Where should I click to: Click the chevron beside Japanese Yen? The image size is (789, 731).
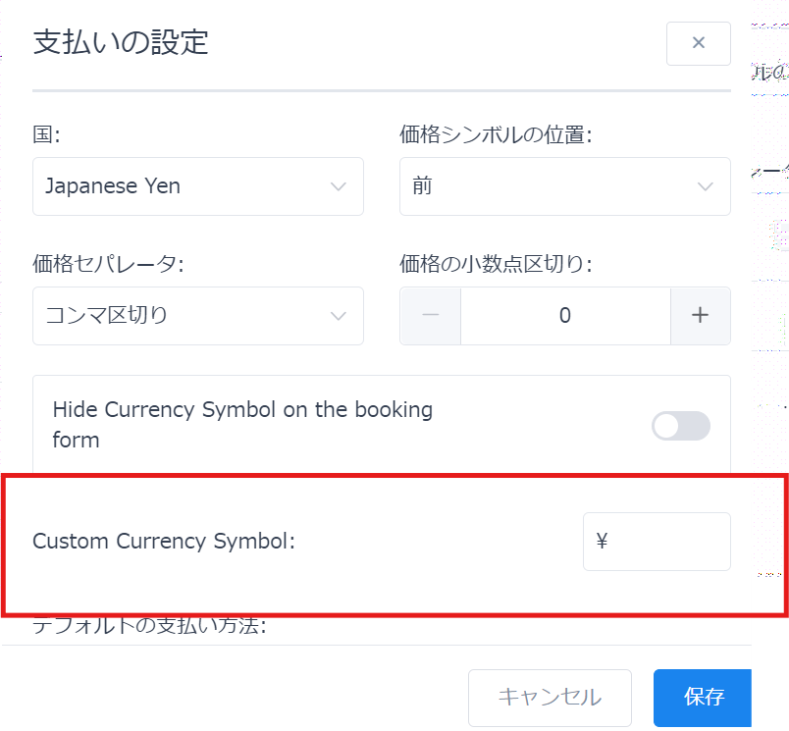click(339, 186)
